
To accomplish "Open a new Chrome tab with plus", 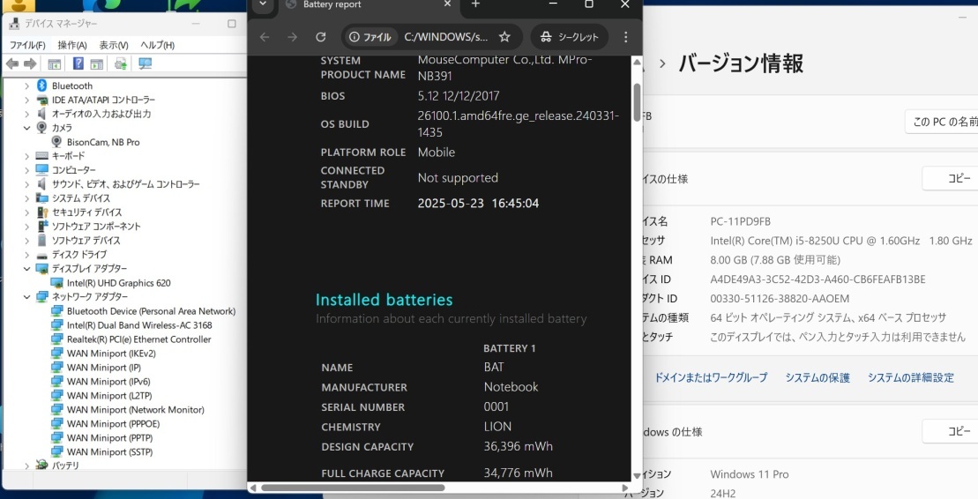I will pos(475,4).
